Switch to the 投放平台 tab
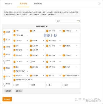 [9, 4]
